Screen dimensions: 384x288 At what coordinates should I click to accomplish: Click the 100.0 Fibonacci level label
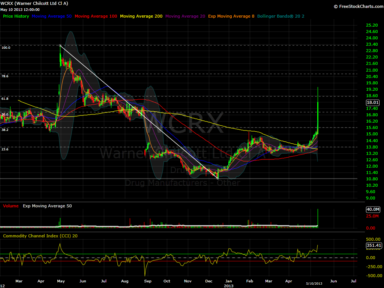point(6,48)
